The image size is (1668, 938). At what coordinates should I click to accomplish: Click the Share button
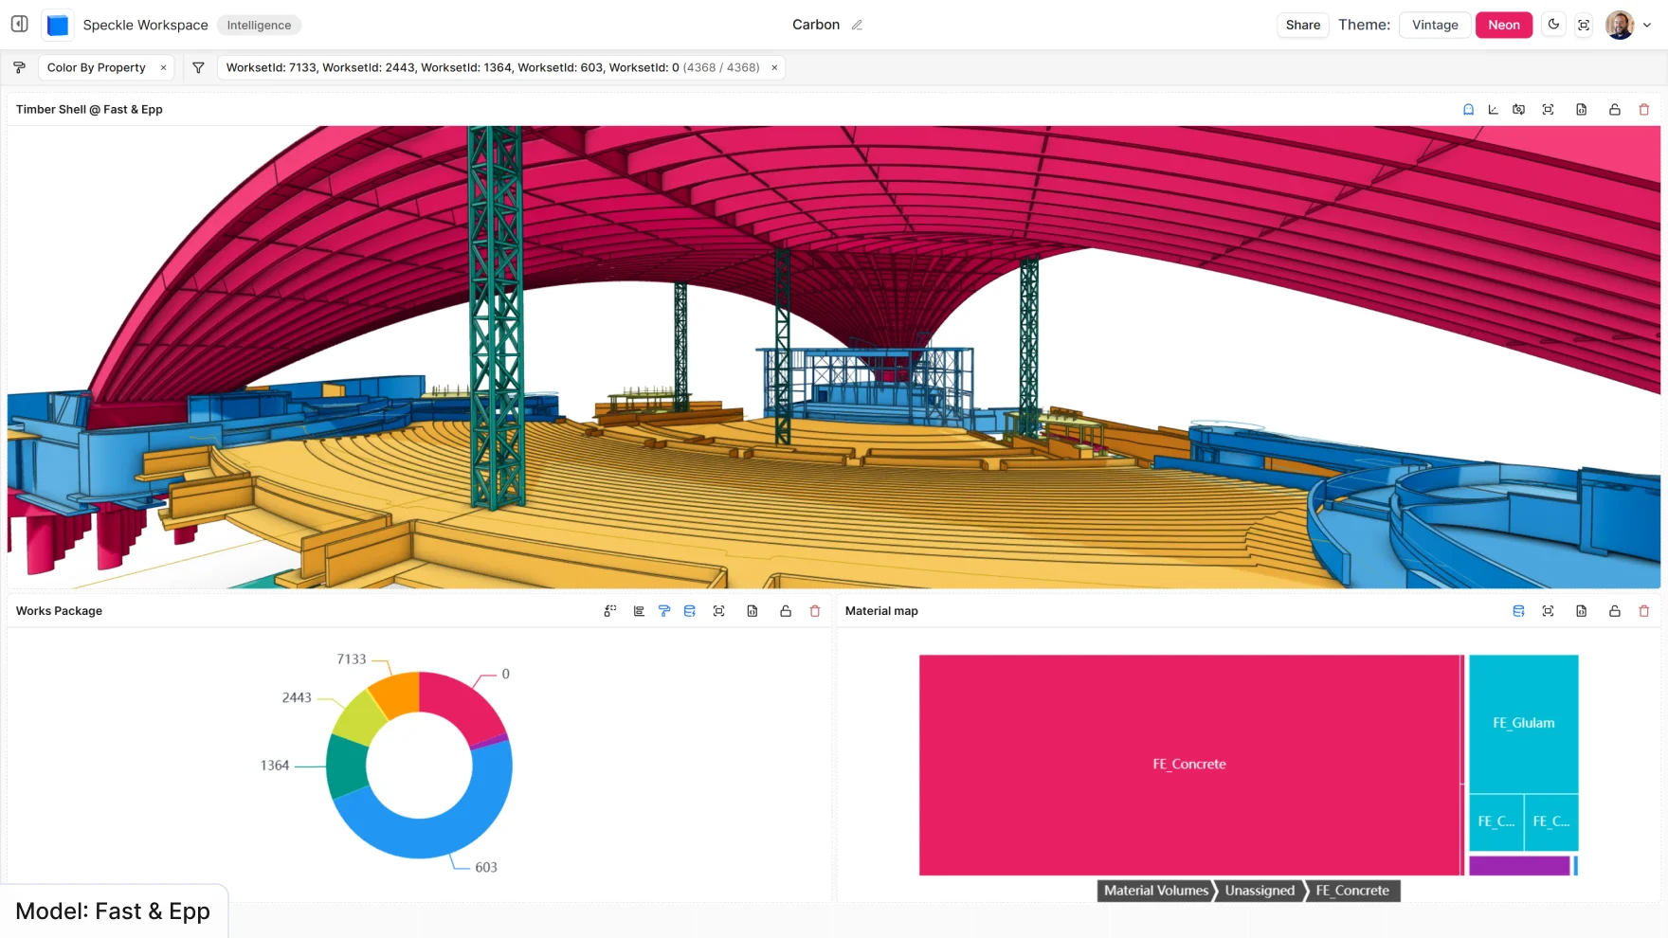pyautogui.click(x=1302, y=26)
